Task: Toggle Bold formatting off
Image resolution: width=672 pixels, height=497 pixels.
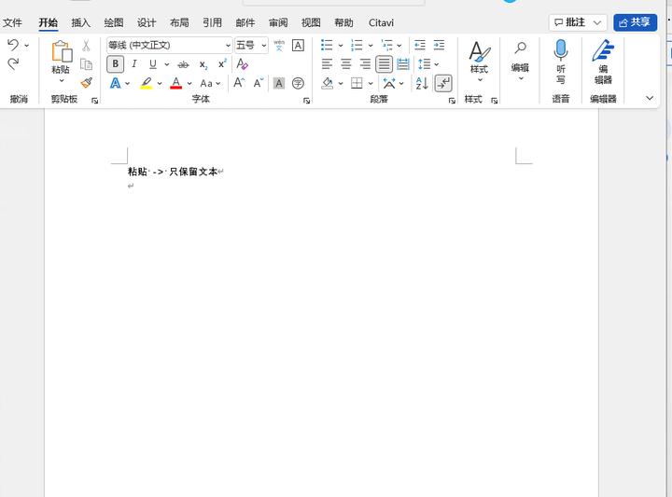Action: [x=116, y=64]
